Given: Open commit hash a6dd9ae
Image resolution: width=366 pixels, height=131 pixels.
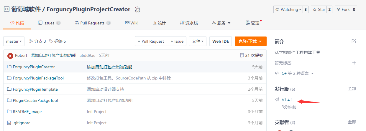Looking at the screenshot, I should (87, 55).
